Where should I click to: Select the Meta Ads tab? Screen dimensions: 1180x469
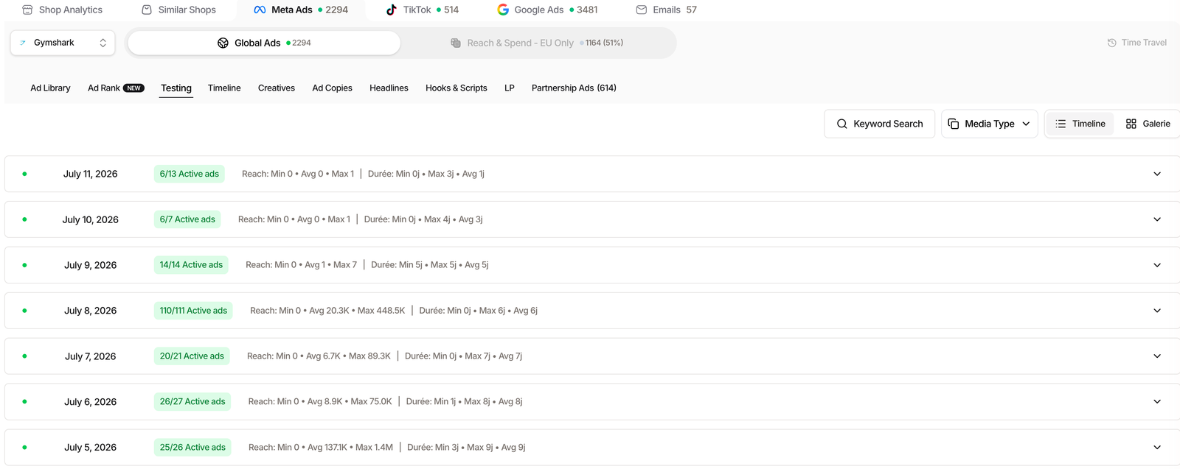tap(300, 10)
